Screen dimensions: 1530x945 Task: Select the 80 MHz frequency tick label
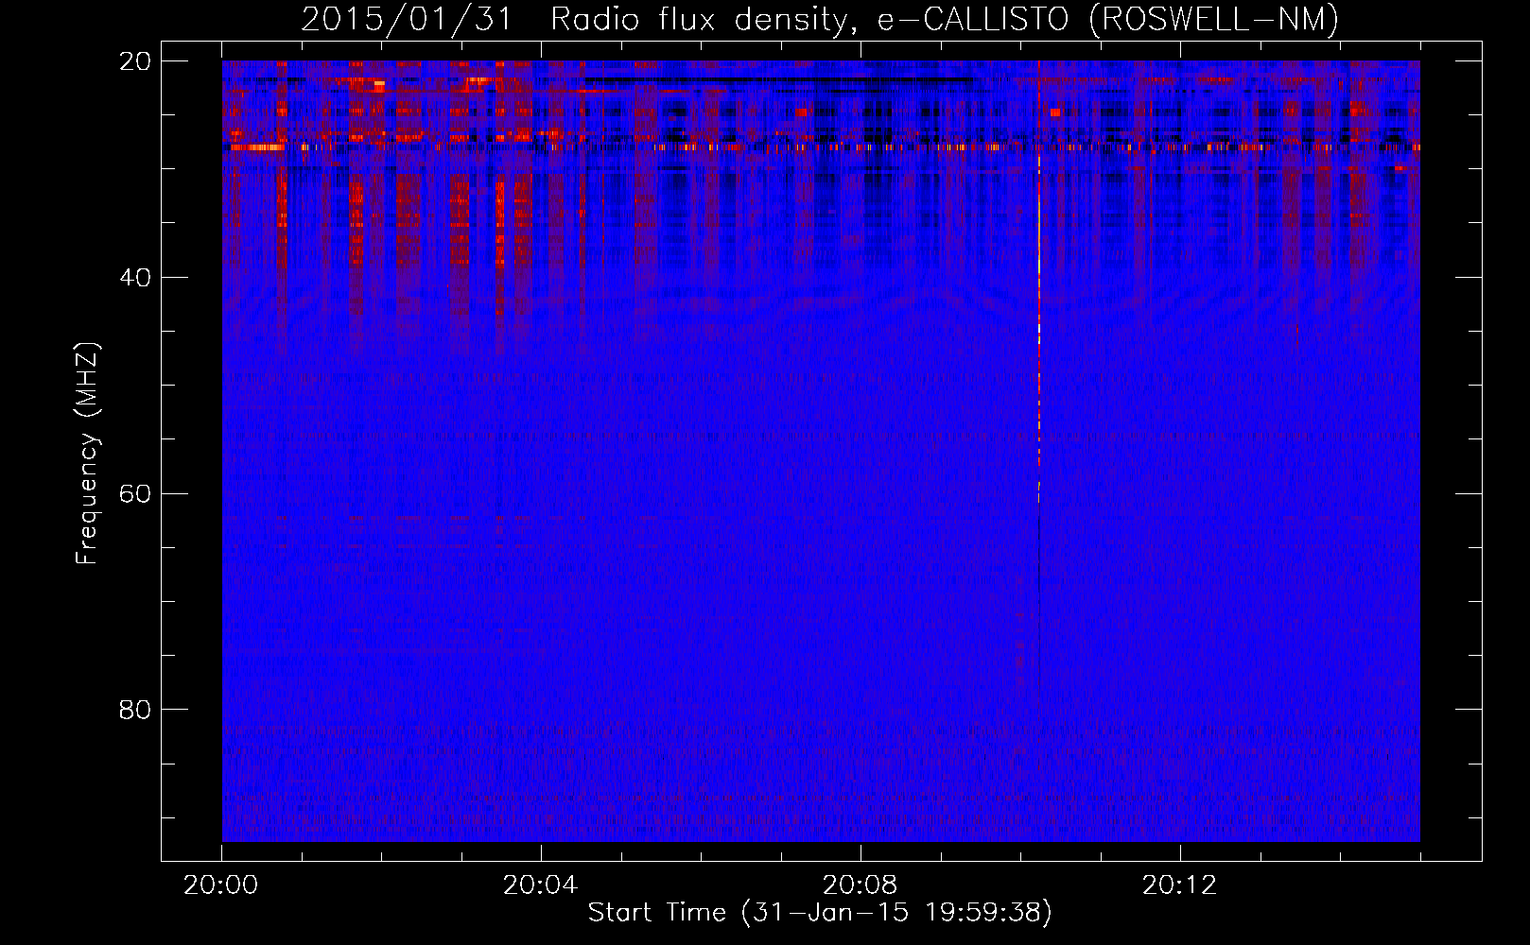pos(136,710)
